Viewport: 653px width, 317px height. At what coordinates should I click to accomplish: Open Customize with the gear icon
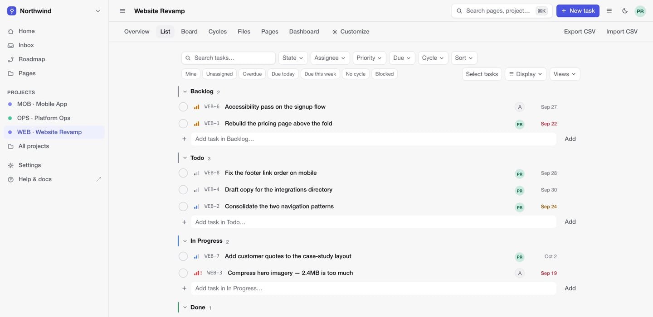(x=351, y=32)
